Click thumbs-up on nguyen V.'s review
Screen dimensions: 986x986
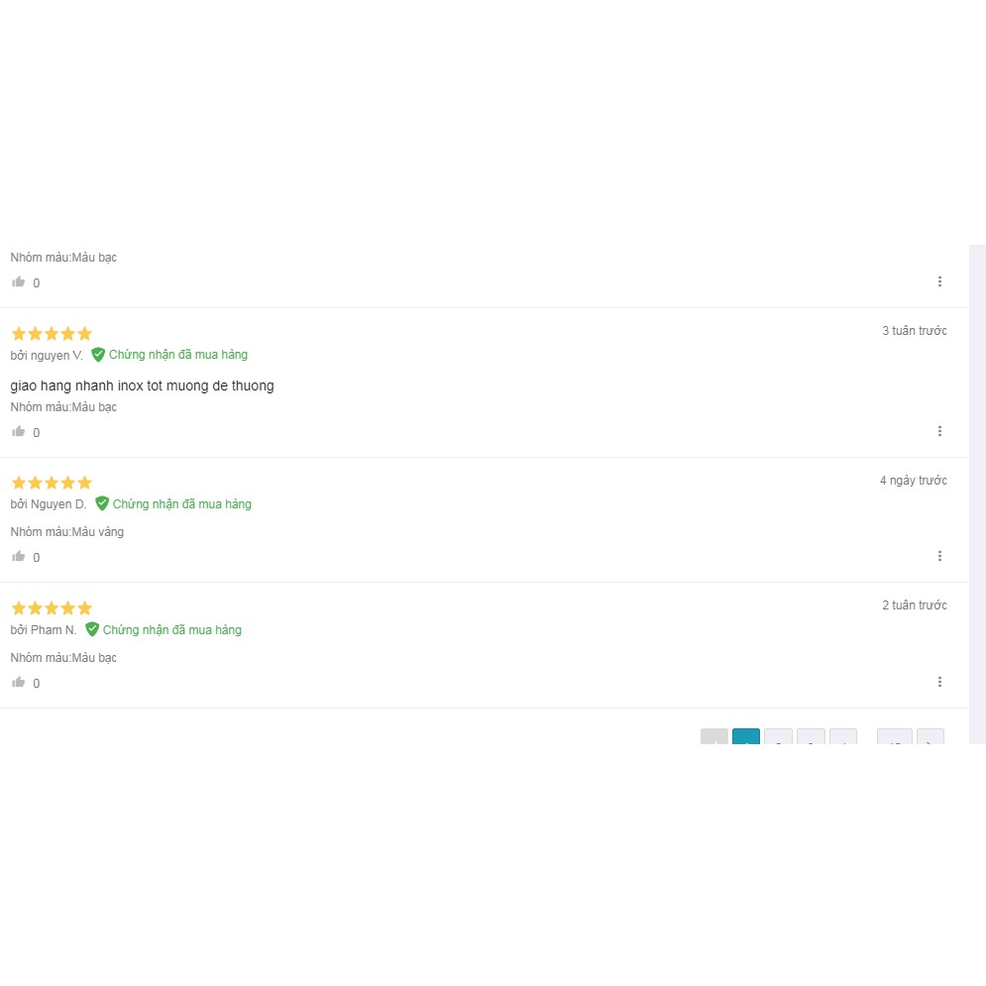(x=19, y=432)
